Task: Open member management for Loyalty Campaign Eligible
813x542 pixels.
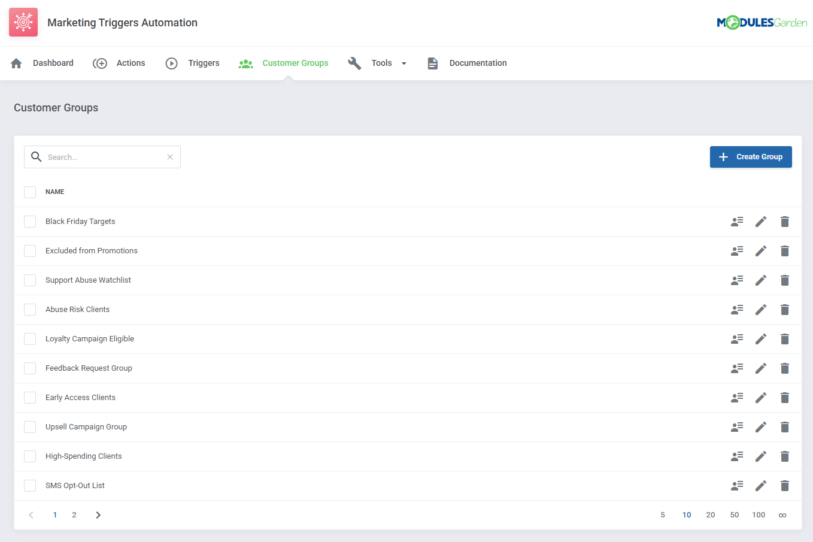Action: 737,338
